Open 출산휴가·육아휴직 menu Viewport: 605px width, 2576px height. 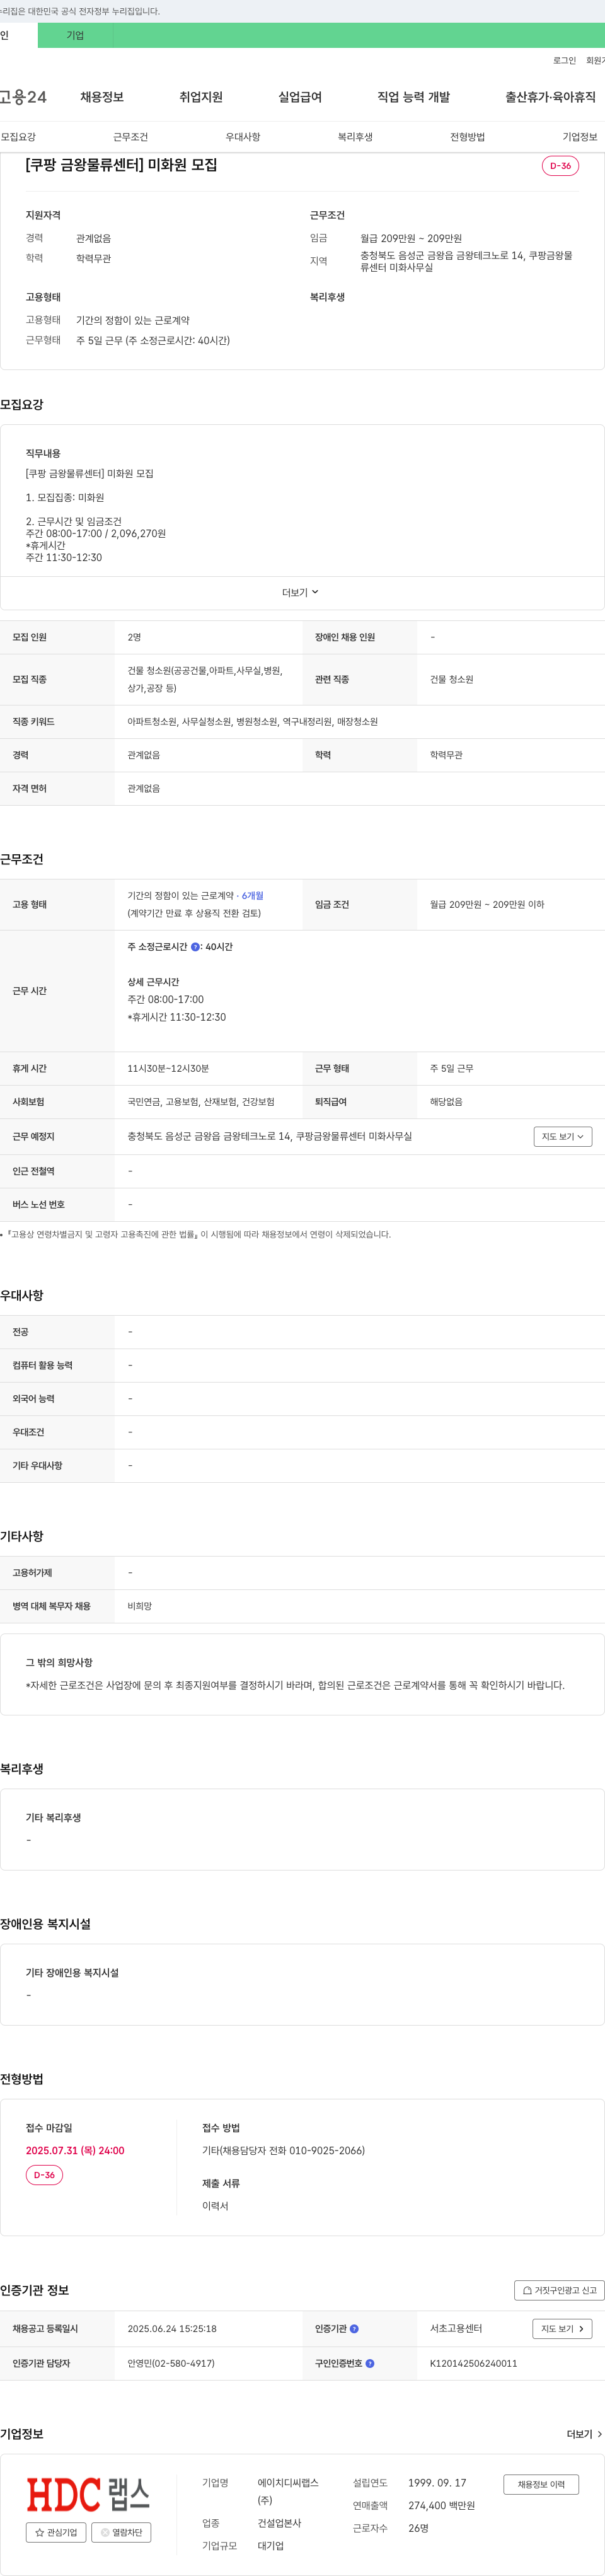(x=550, y=97)
